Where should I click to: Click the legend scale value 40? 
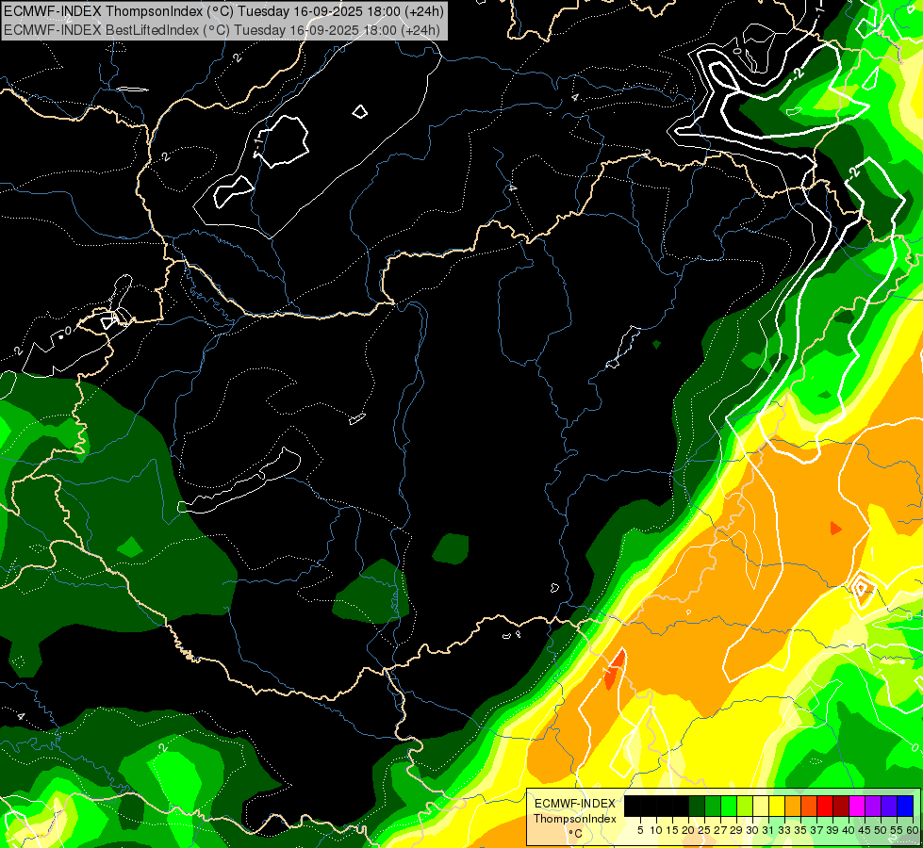coord(849,830)
